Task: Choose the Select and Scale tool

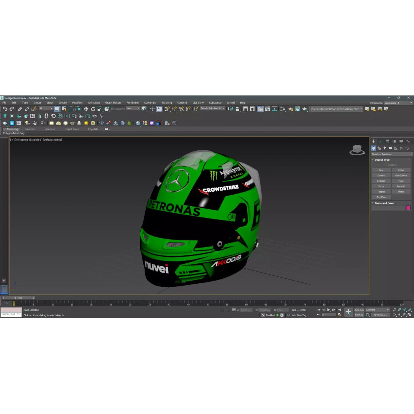Action: pos(100,109)
